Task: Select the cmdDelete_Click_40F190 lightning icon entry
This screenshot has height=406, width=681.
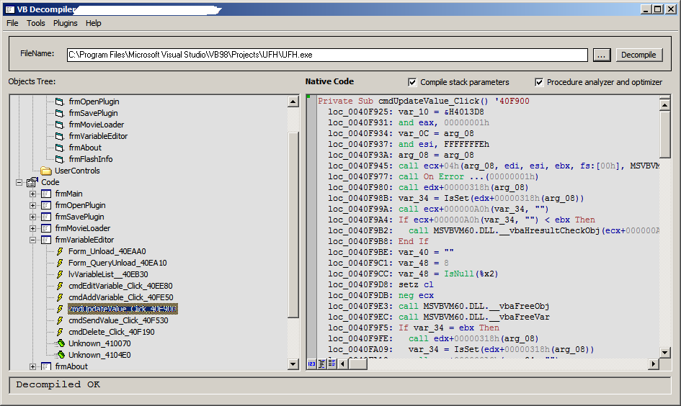Action: click(61, 332)
